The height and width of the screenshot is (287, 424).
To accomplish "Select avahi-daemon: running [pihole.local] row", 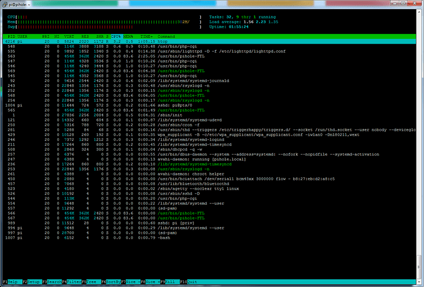I will [x=210, y=159].
